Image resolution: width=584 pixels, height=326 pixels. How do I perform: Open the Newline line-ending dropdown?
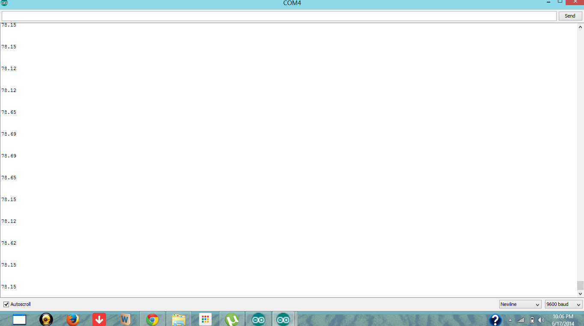(x=520, y=304)
